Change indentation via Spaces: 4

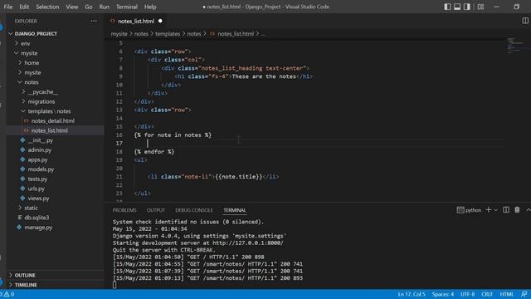pos(442,294)
